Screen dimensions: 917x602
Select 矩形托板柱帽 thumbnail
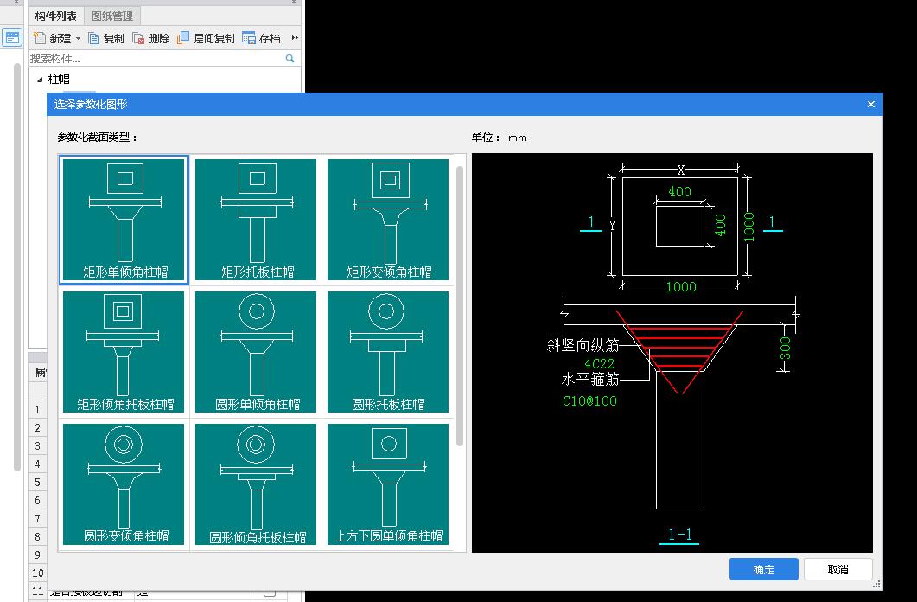point(256,220)
